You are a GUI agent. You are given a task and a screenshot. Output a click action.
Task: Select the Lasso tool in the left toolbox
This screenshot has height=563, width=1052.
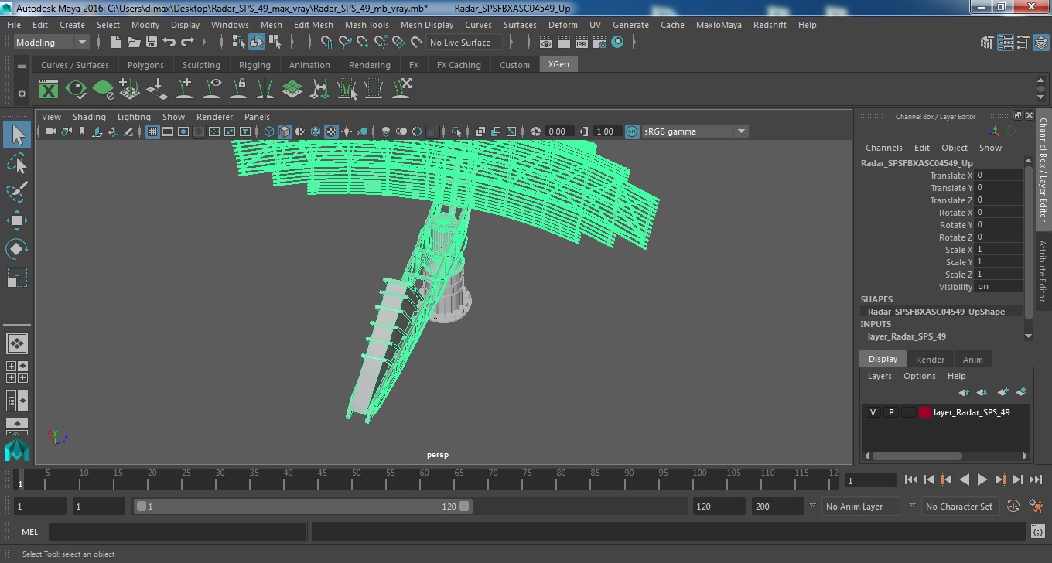[17, 163]
